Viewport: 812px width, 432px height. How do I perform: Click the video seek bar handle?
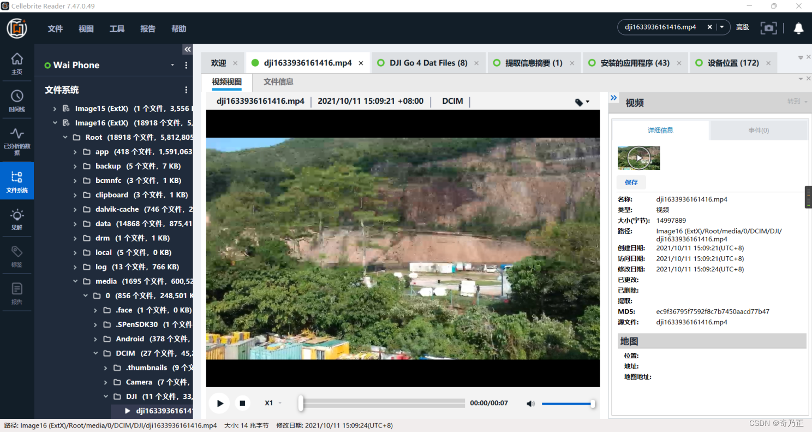pos(301,403)
